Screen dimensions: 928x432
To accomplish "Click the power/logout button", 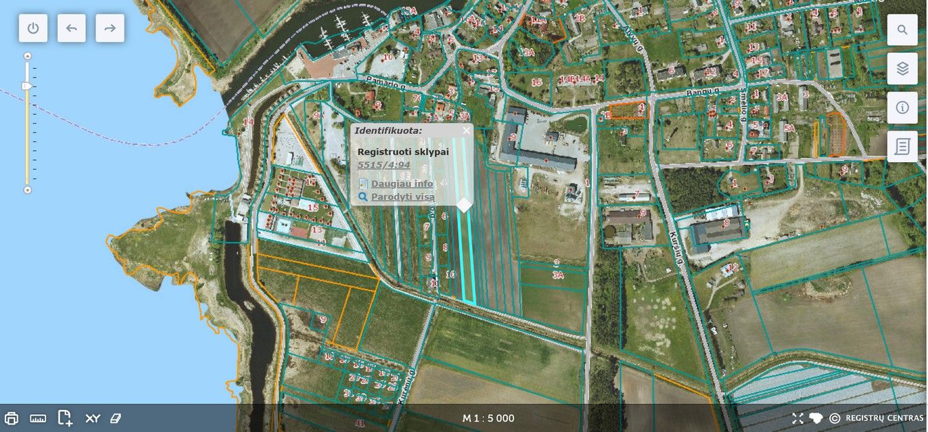I will point(33,28).
